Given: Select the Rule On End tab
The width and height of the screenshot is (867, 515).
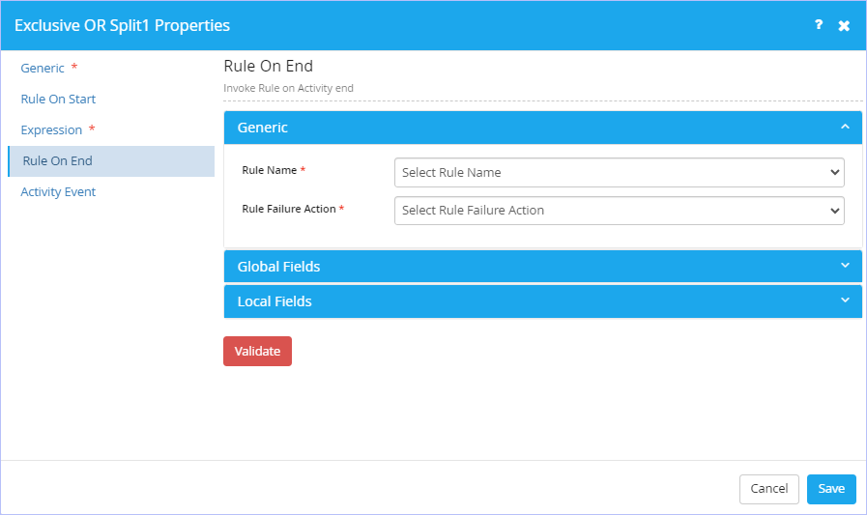Looking at the screenshot, I should pos(111,161).
